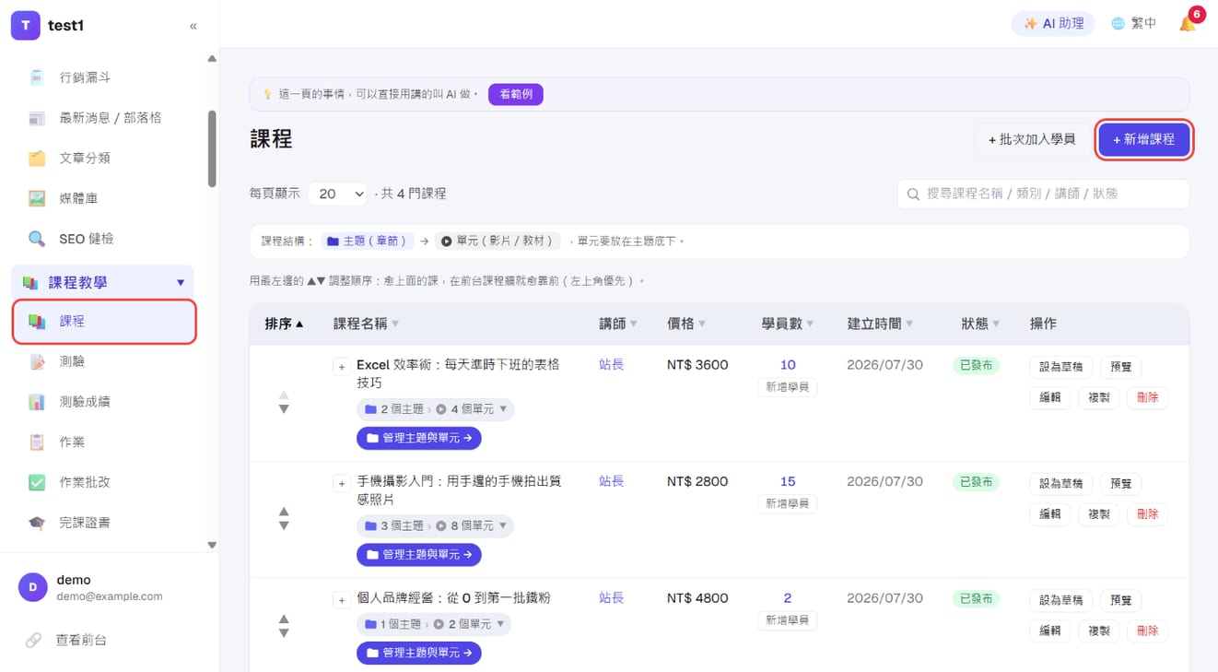This screenshot has height=672, width=1218.
Task: Click the 新增課程 button
Action: click(1144, 139)
